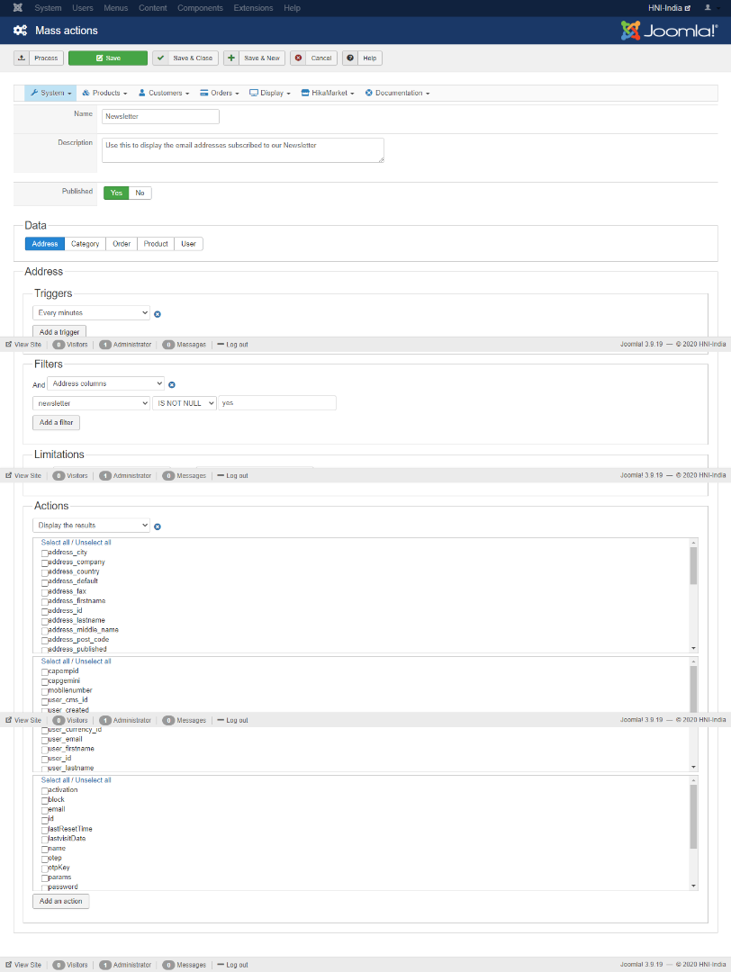Click the Customers person icon in the submenu
Screen dimensions: 731x972
[142, 93]
